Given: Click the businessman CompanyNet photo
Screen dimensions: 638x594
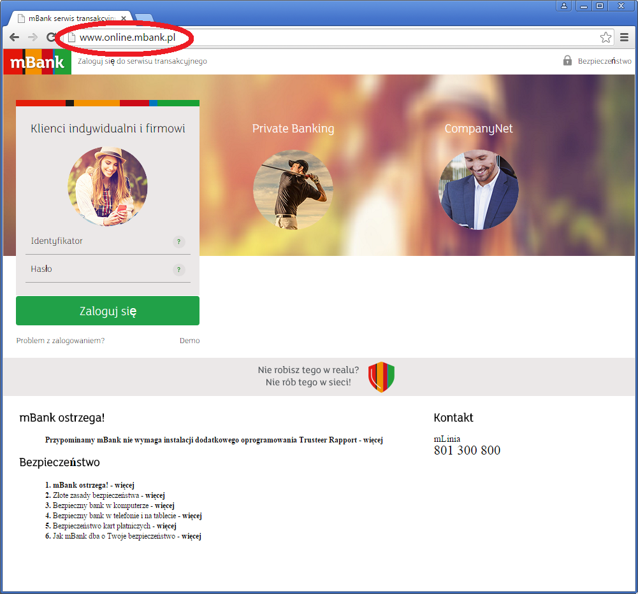Looking at the screenshot, I should [x=479, y=190].
